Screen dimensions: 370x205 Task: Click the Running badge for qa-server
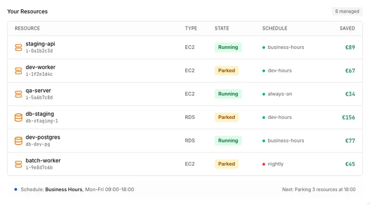(228, 94)
